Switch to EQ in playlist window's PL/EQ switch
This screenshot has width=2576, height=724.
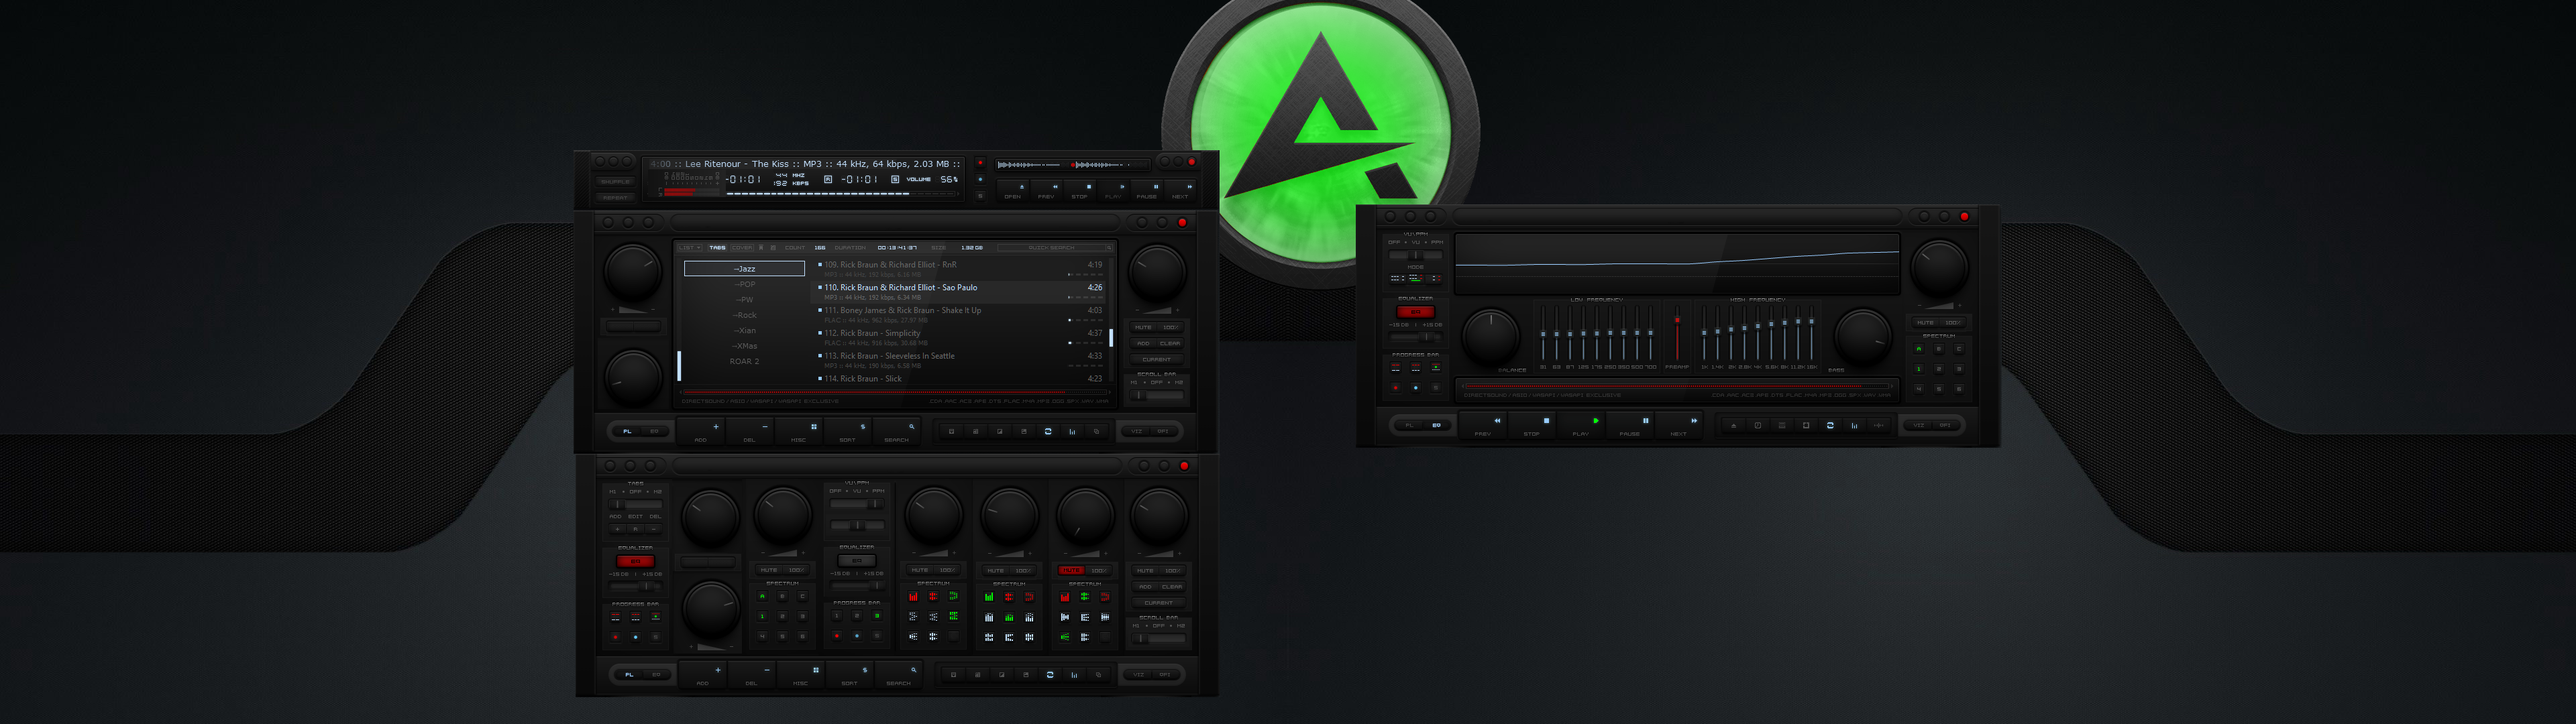point(654,431)
